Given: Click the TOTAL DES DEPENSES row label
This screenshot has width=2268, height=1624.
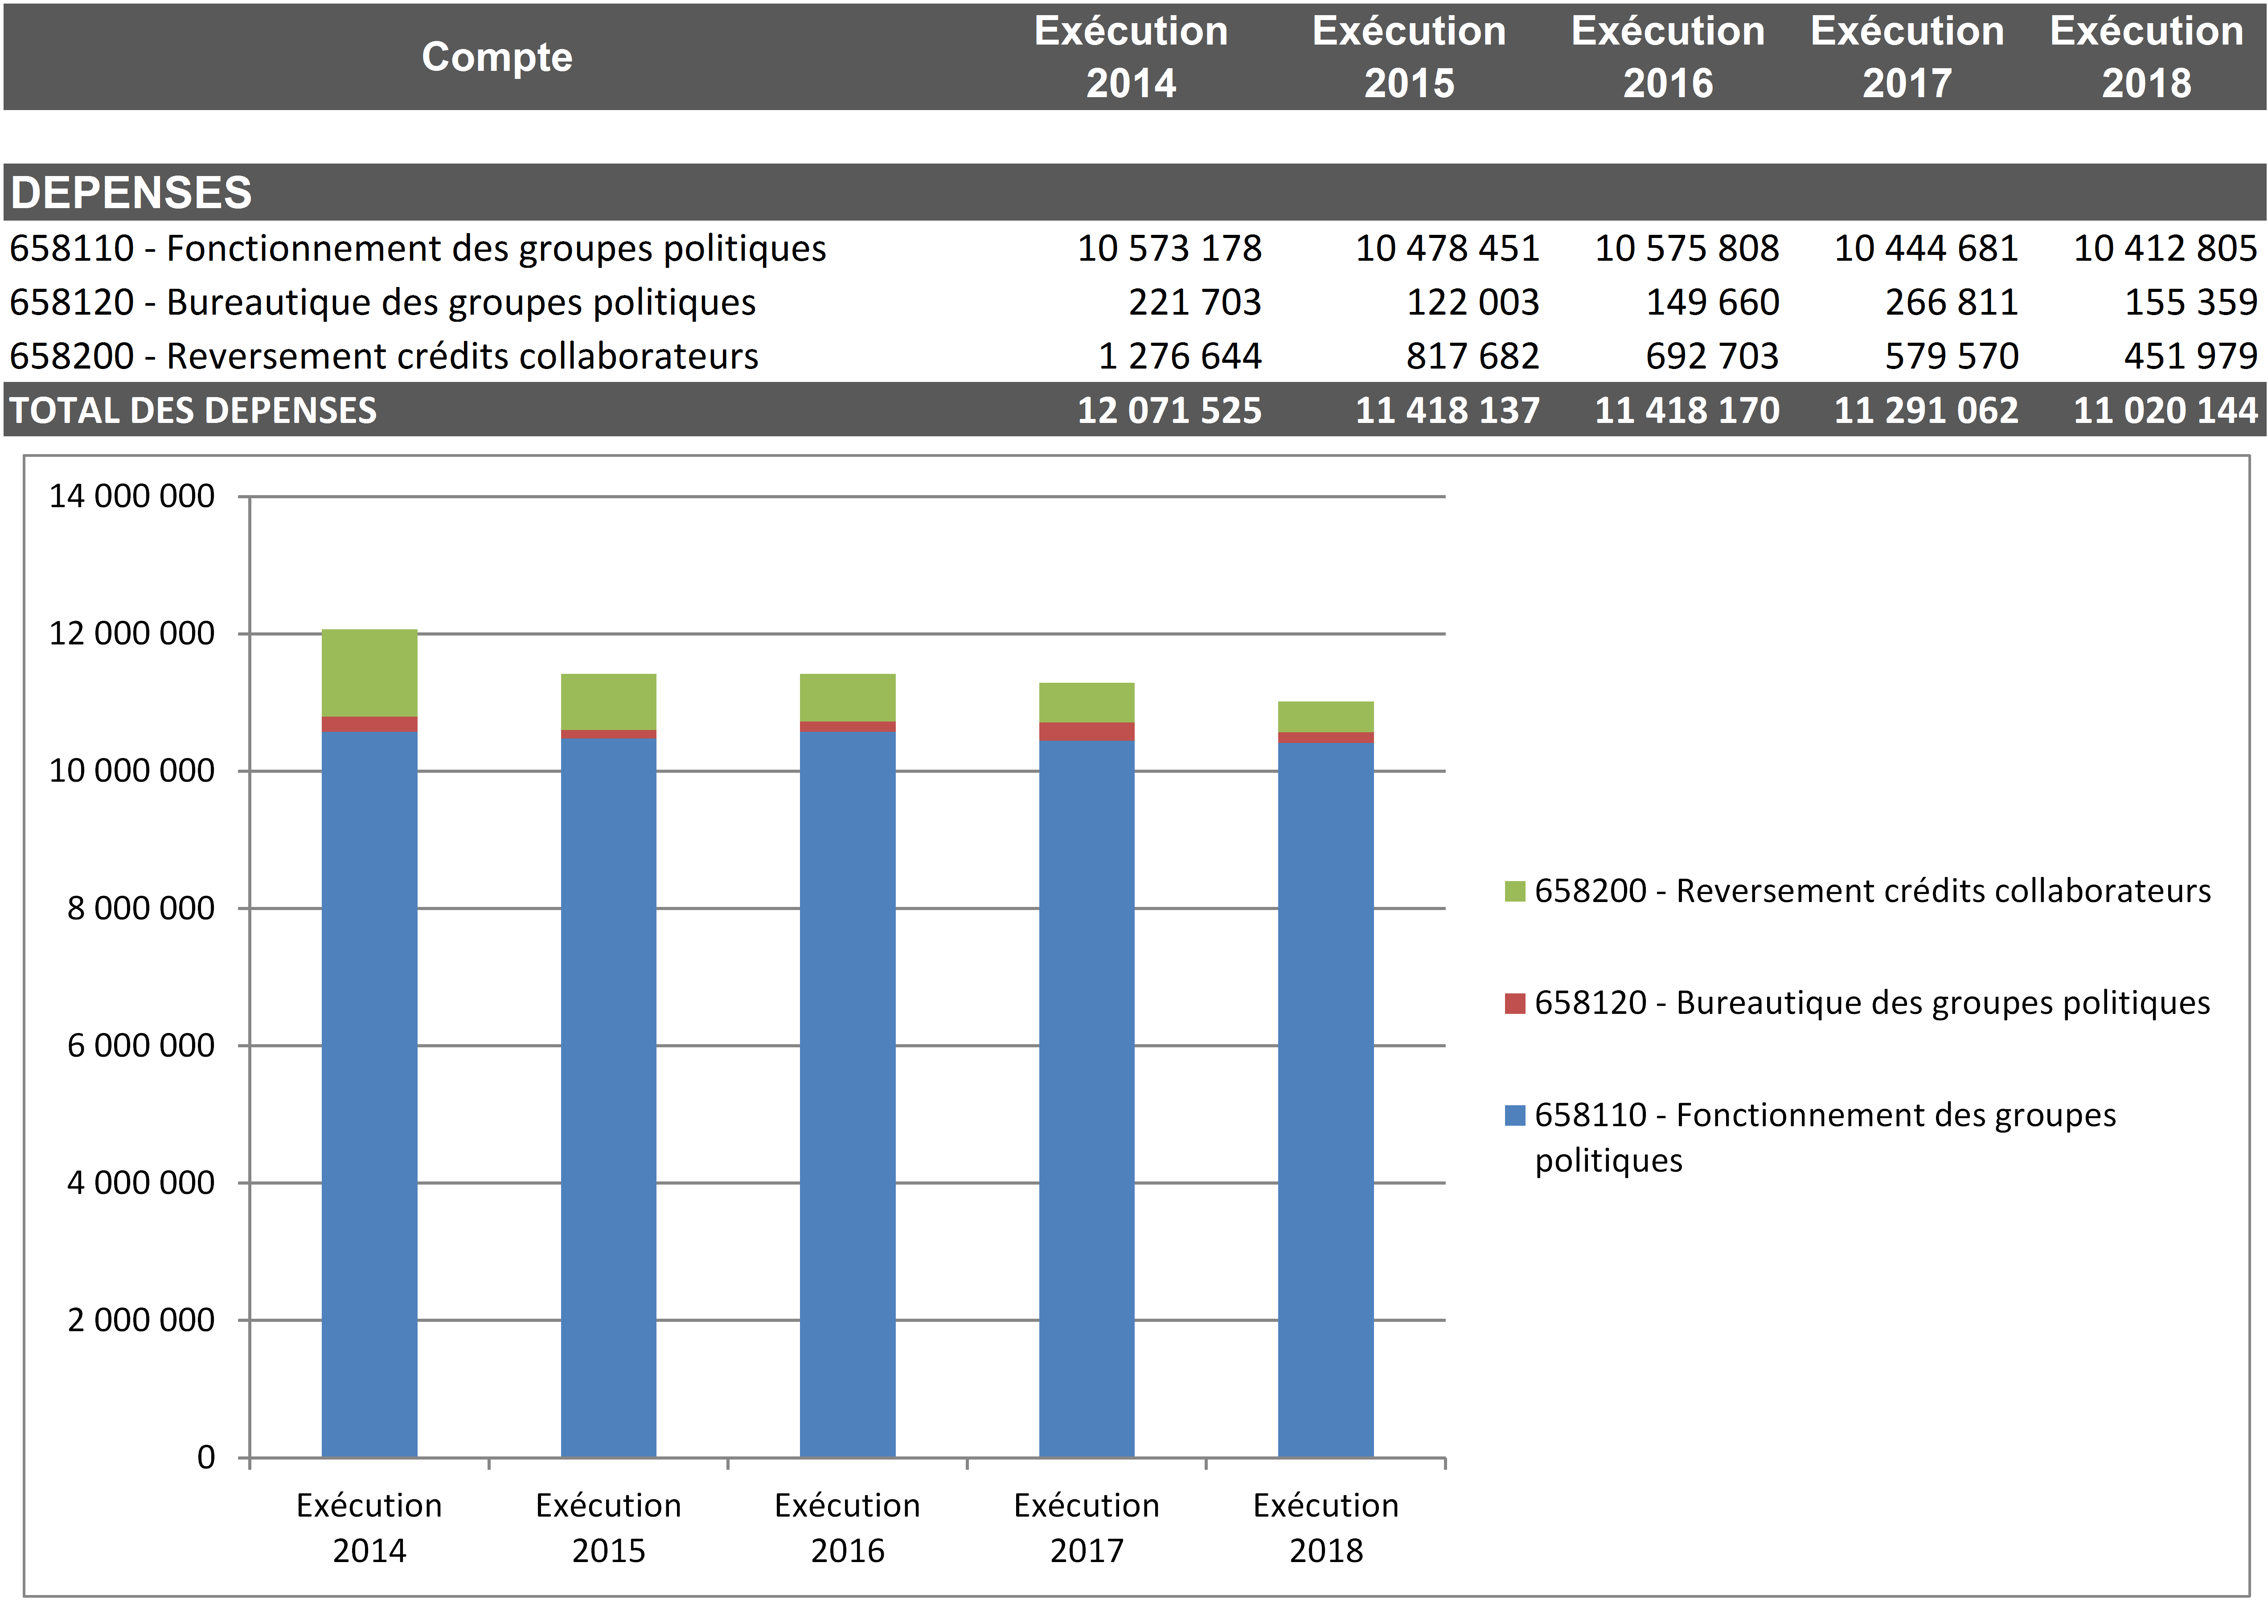Looking at the screenshot, I should [x=193, y=410].
